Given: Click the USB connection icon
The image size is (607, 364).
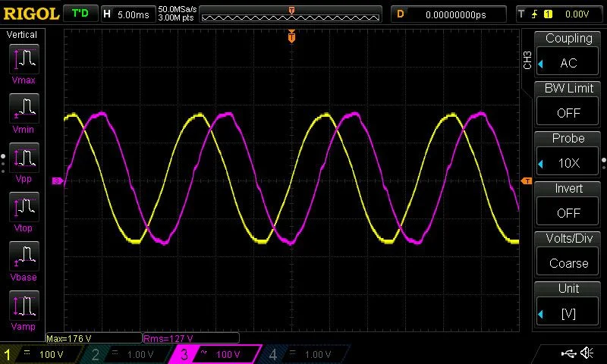Looking at the screenshot, I should coord(568,353).
